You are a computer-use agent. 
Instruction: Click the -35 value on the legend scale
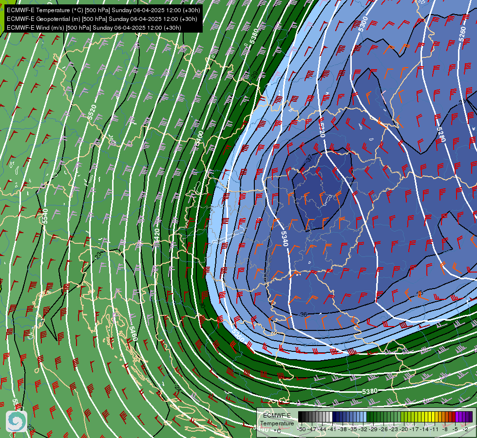coord(353,429)
